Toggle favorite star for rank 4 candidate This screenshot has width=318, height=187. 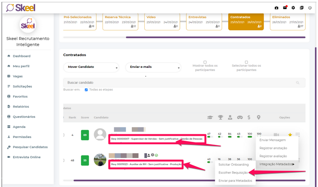point(290,135)
